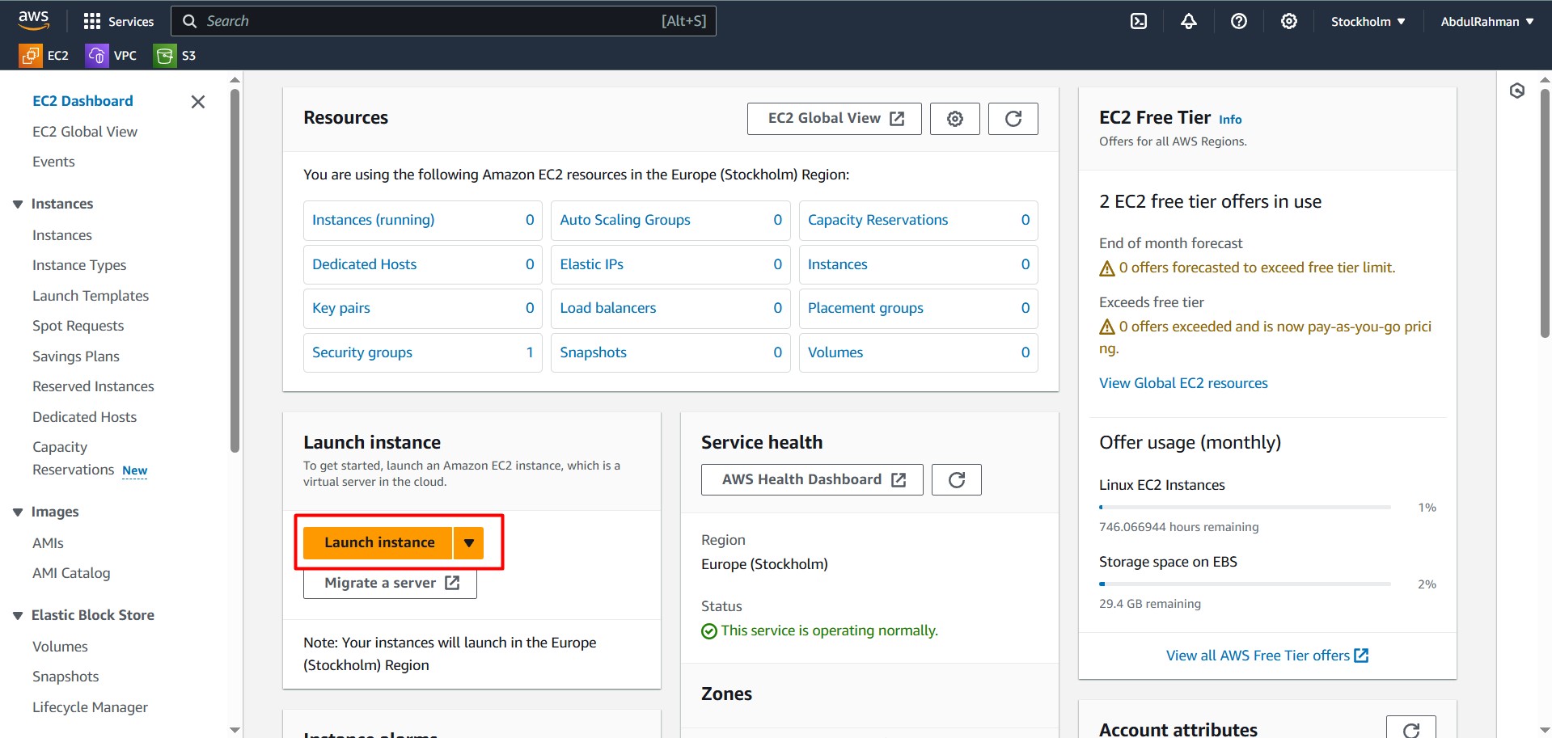
Task: Click View all AWS Free Tier offers
Action: [1267, 656]
